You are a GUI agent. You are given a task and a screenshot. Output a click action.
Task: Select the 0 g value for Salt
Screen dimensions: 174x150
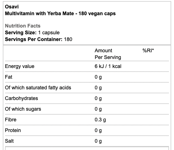click(x=98, y=141)
